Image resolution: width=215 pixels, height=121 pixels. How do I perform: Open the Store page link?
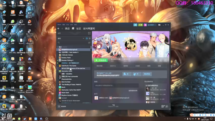click(x=99, y=66)
